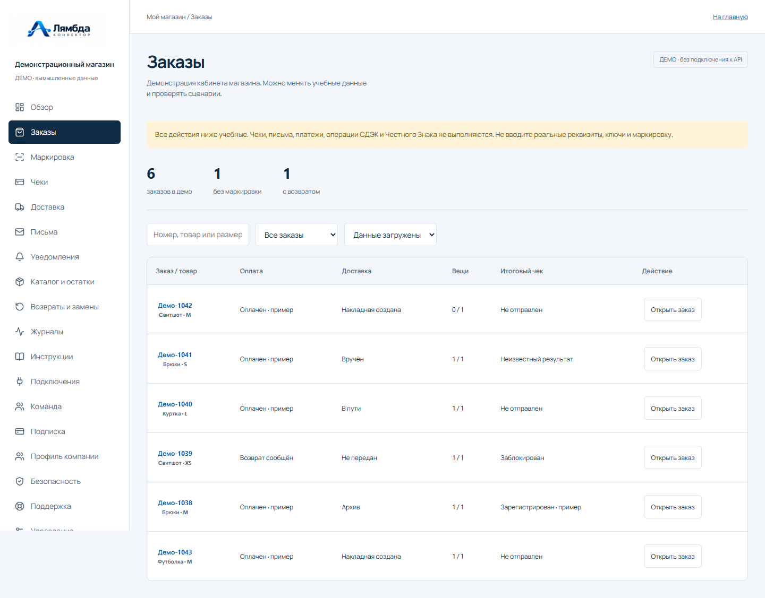Click the Письма envelope icon

click(x=20, y=232)
